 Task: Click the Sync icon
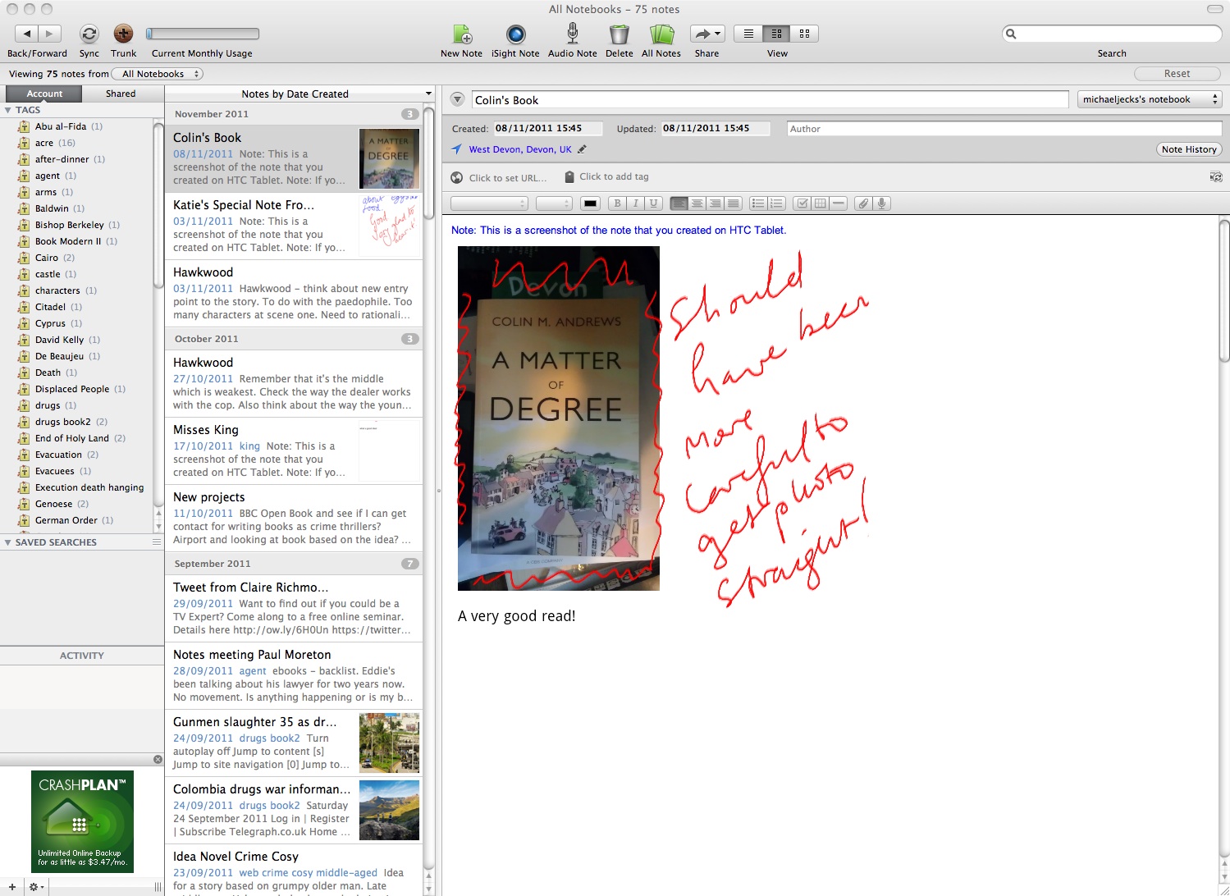pyautogui.click(x=89, y=34)
